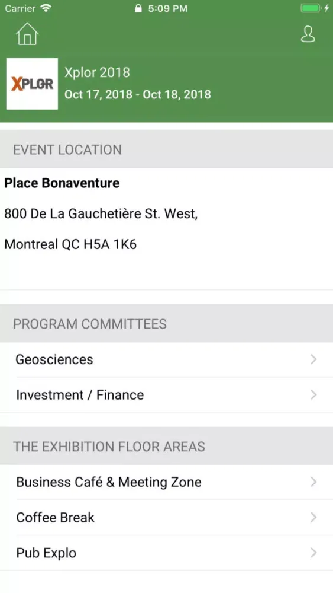The image size is (333, 593).
Task: Tap the battery indicator icon
Action: click(x=311, y=8)
